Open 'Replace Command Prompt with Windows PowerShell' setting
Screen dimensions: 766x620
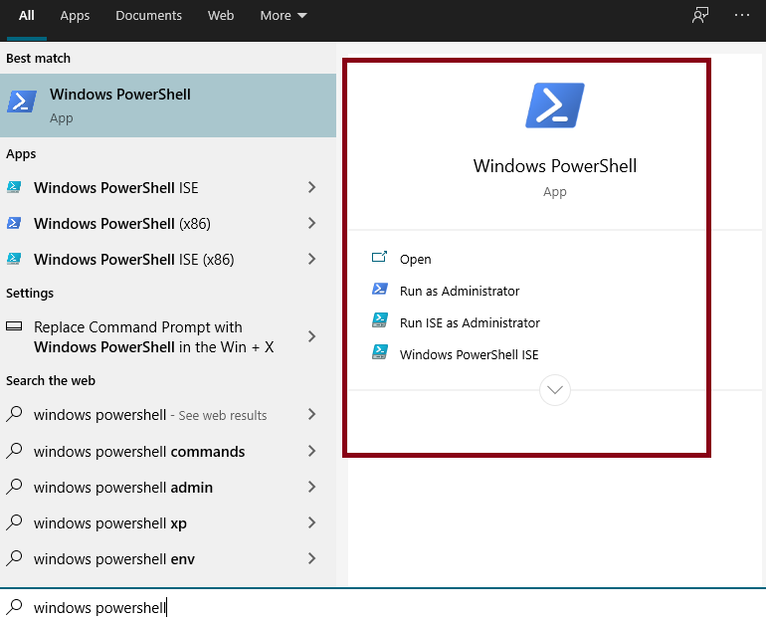click(x=153, y=336)
